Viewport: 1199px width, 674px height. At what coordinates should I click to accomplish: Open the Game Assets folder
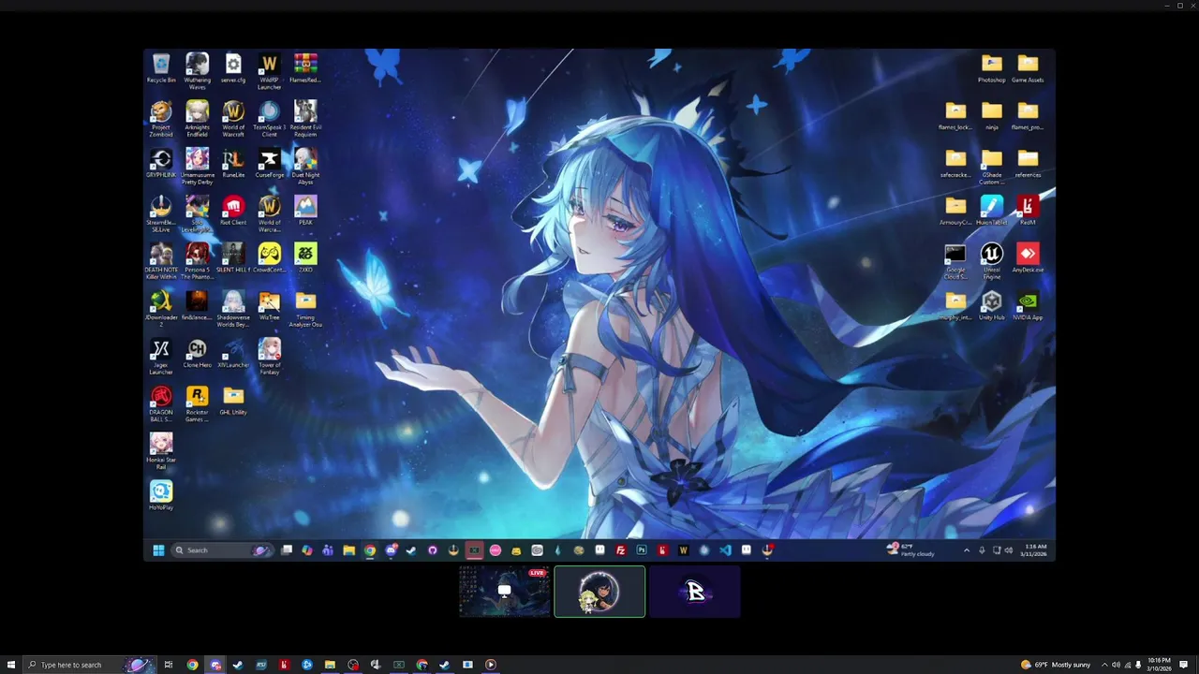1028,68
